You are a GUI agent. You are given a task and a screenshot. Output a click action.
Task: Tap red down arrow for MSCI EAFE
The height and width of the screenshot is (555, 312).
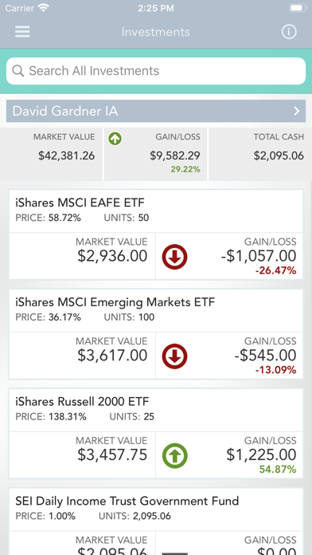[174, 257]
